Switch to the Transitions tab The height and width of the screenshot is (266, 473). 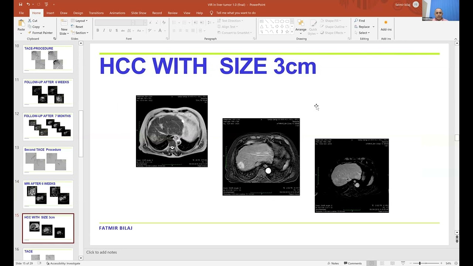(96, 13)
